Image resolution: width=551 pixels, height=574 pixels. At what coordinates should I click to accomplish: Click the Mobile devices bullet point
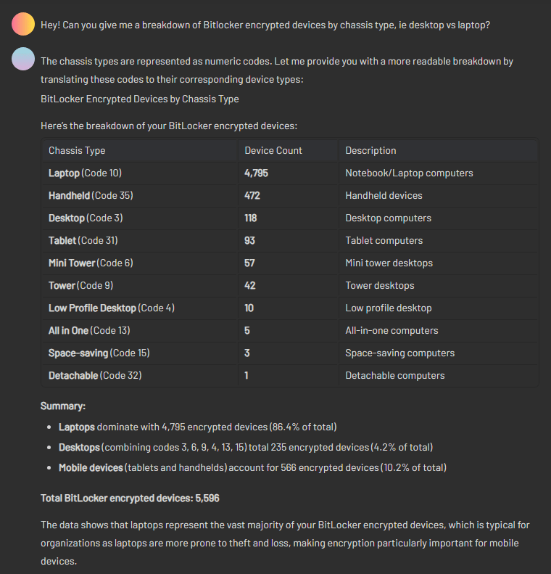[252, 467]
